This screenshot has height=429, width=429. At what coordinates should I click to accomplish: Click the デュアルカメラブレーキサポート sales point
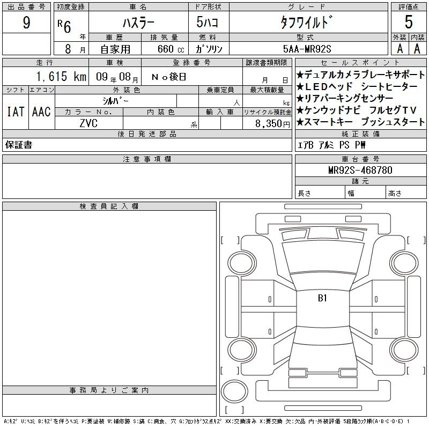coord(360,75)
